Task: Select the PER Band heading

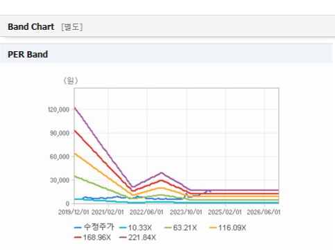Action: pyautogui.click(x=28, y=55)
